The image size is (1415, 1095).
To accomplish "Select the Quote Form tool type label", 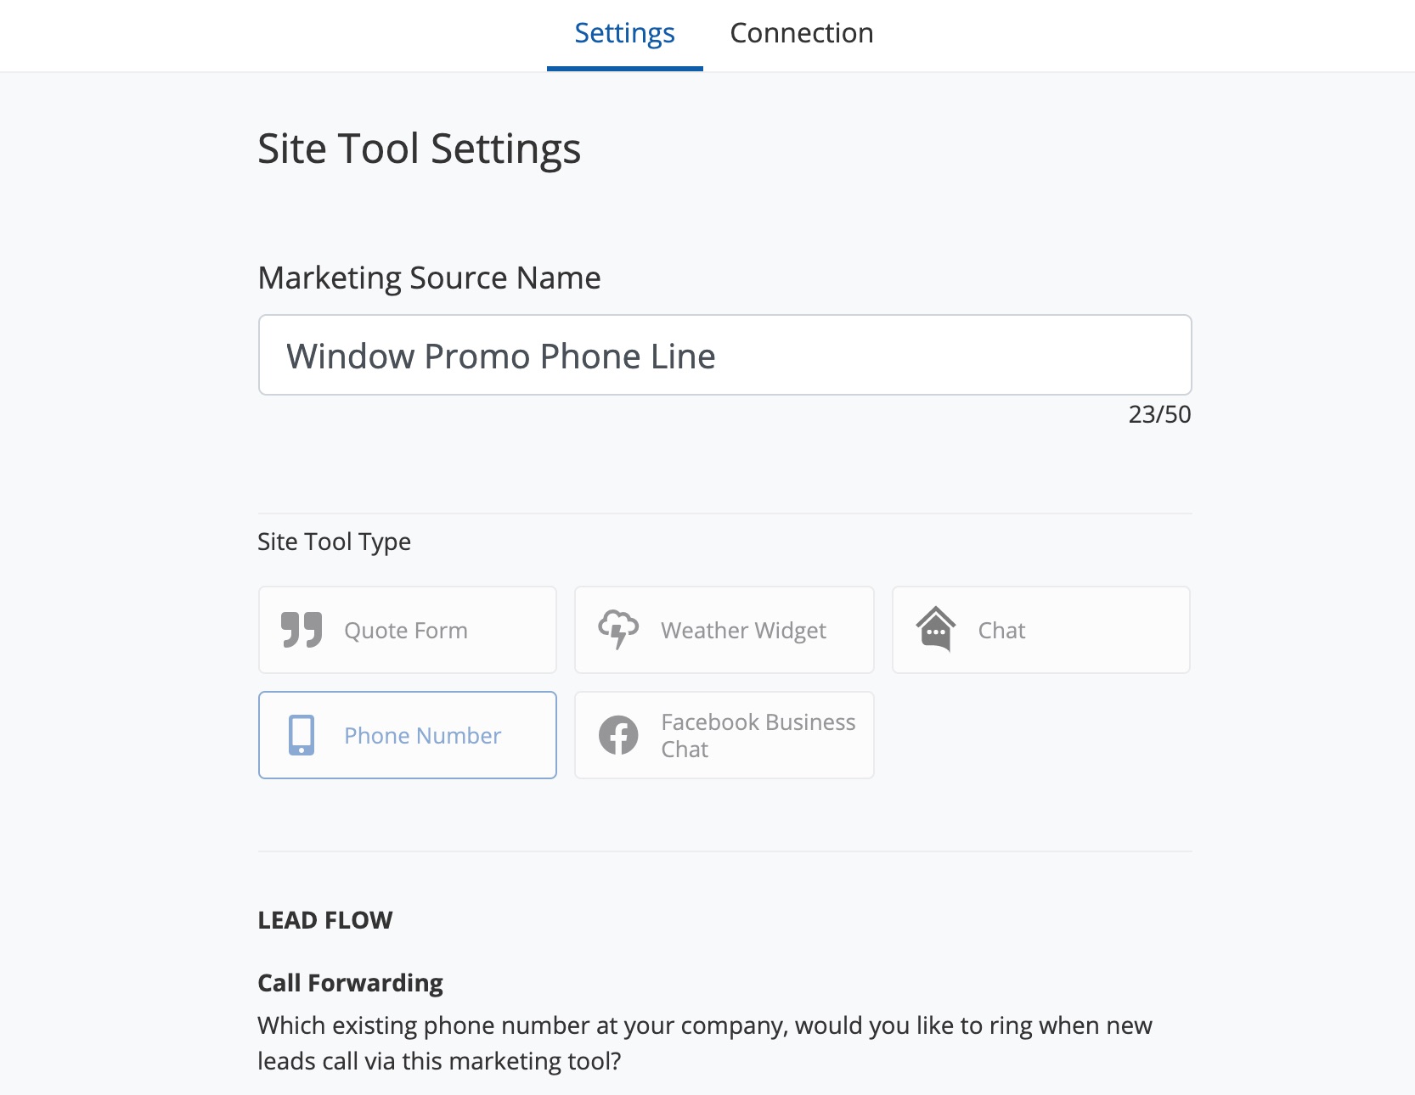I will pos(405,631).
